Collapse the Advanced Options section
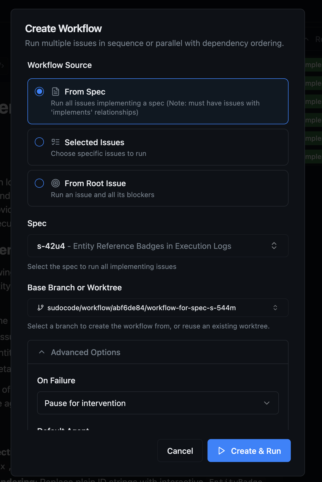Screen dimensions: 322x482 (85, 352)
